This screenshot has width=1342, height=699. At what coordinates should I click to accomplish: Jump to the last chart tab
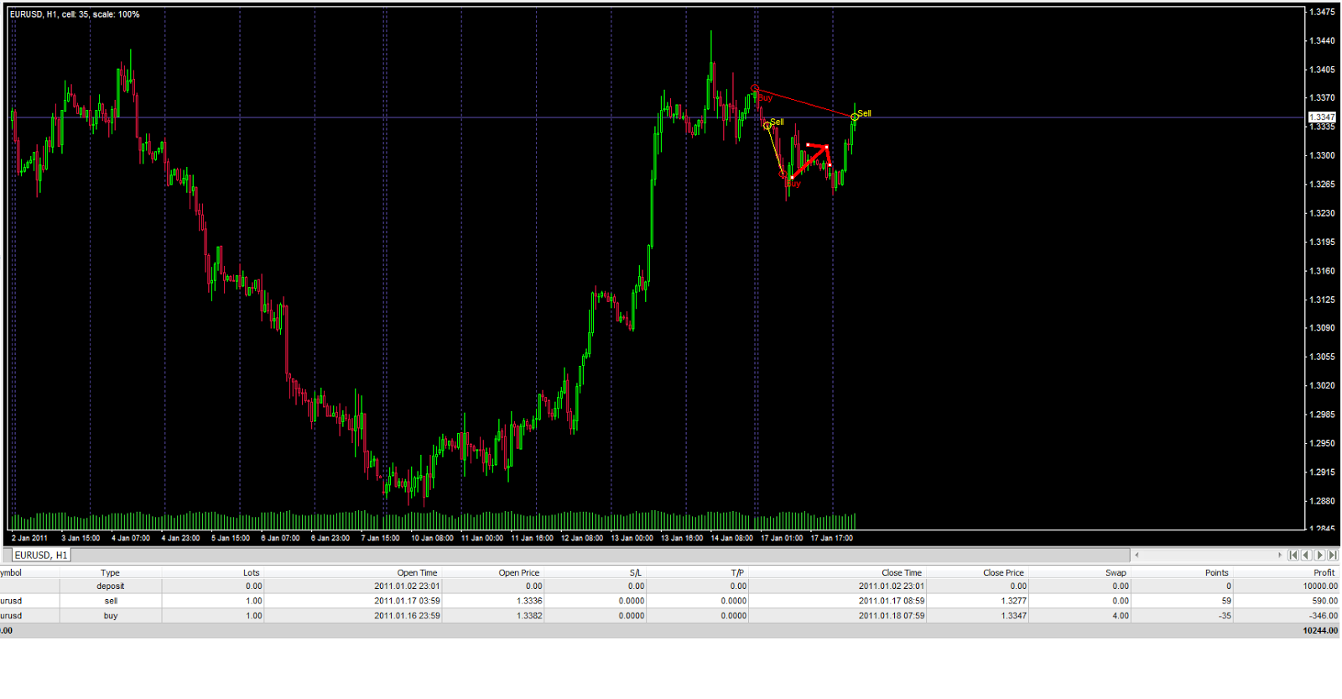tap(1333, 555)
